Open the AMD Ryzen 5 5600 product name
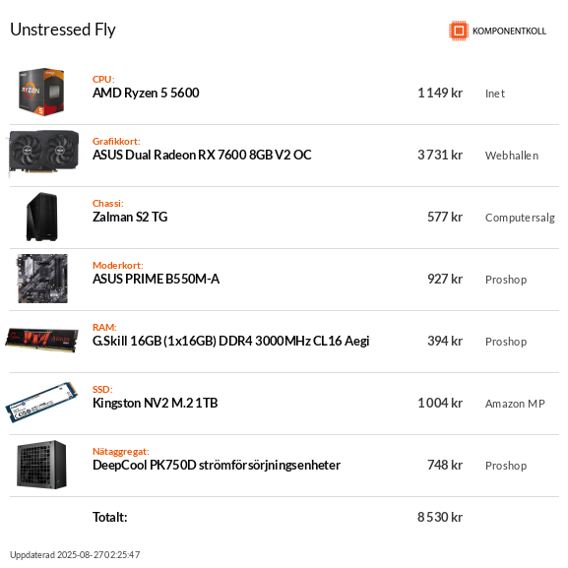Screen dimensions: 568x568 [146, 94]
